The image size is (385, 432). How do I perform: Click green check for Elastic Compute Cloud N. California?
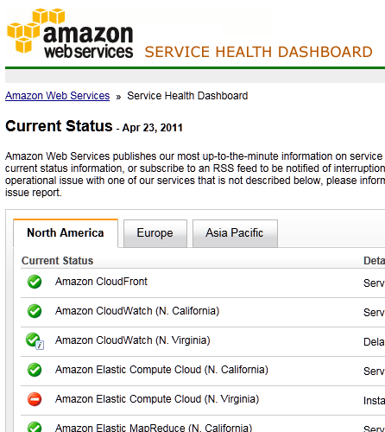35,370
